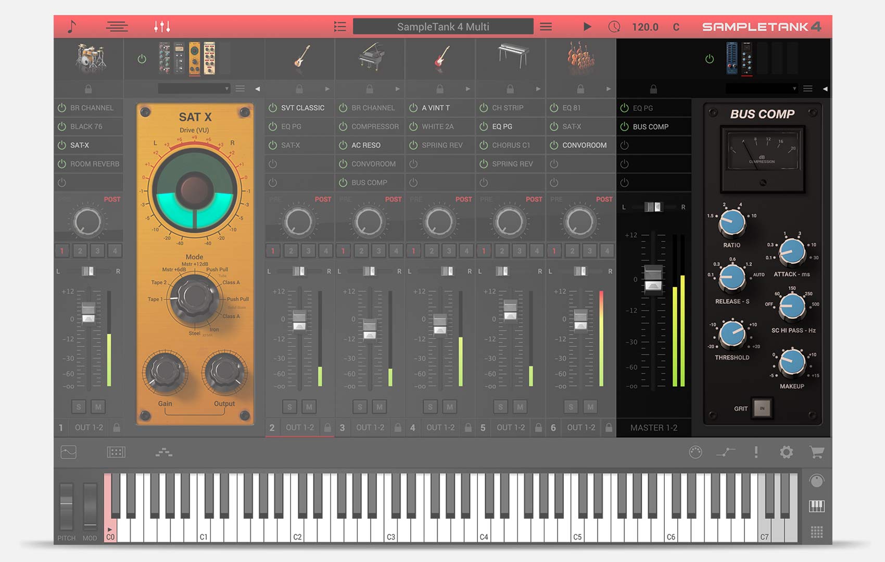The height and width of the screenshot is (562, 885).
Task: Open the shopping cart store icon
Action: [x=816, y=452]
